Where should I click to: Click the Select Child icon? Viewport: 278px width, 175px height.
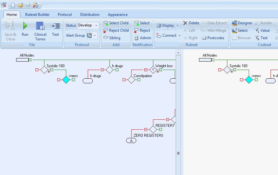(106, 23)
